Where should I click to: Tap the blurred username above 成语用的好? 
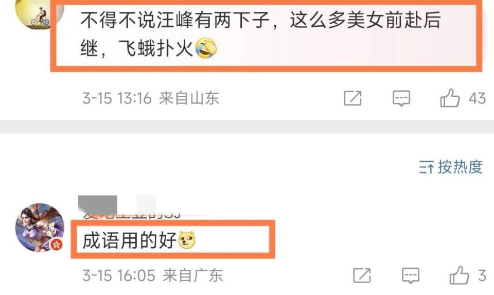[129, 208]
